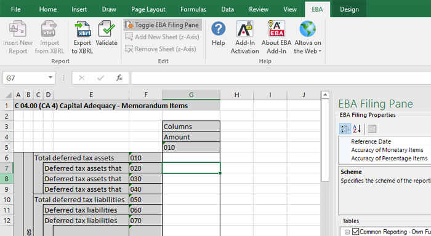Switch to the Design tab
Screen dimensions: 431x236
[x=349, y=9]
